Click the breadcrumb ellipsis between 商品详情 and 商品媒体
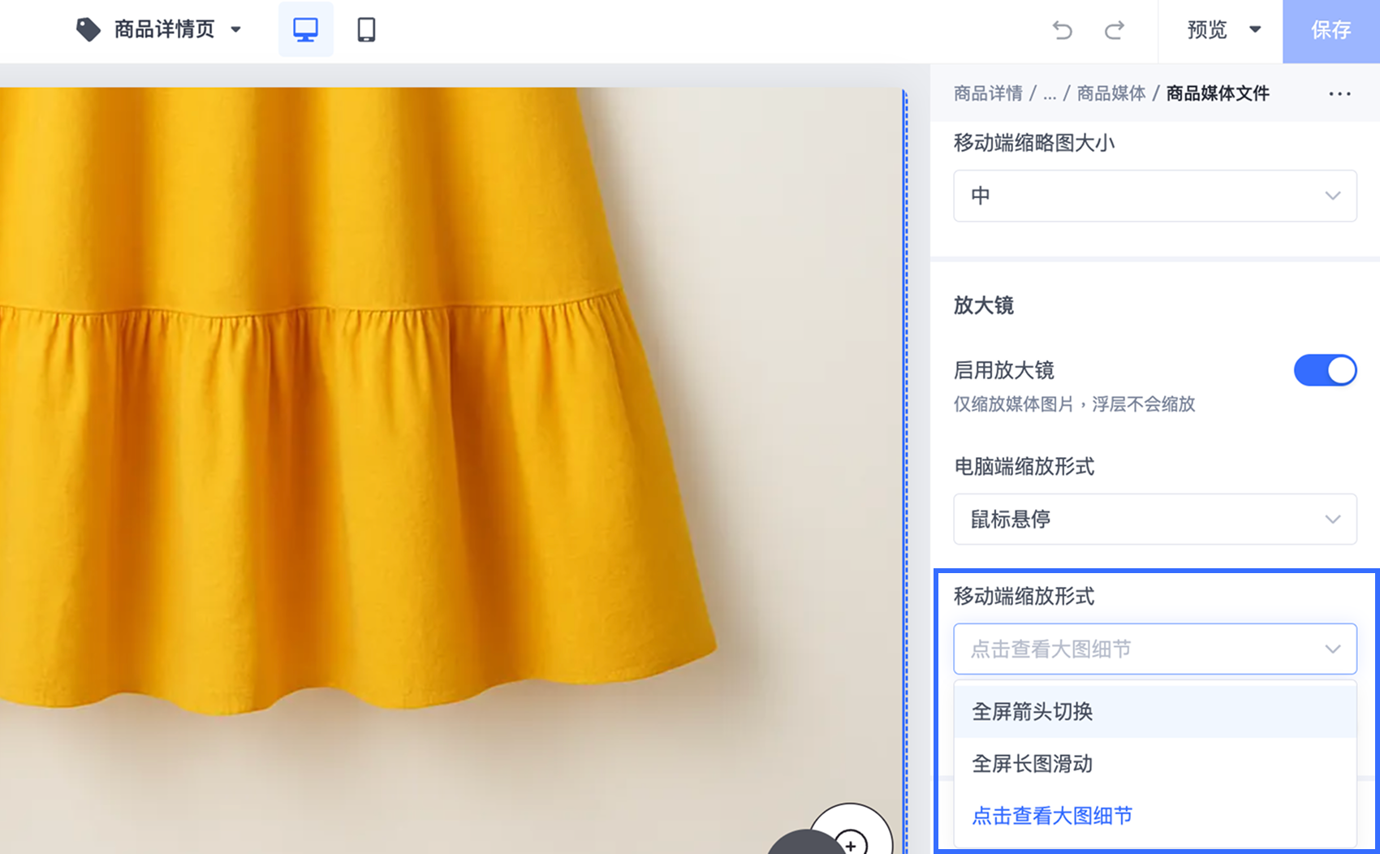Viewport: 1380px width, 854px height. tap(1050, 93)
